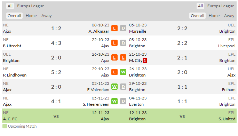Image resolution: width=238 pixels, height=136 pixels.
Task: Click the green W badge for Brighton vs Ajax
Action: pos(123,72)
